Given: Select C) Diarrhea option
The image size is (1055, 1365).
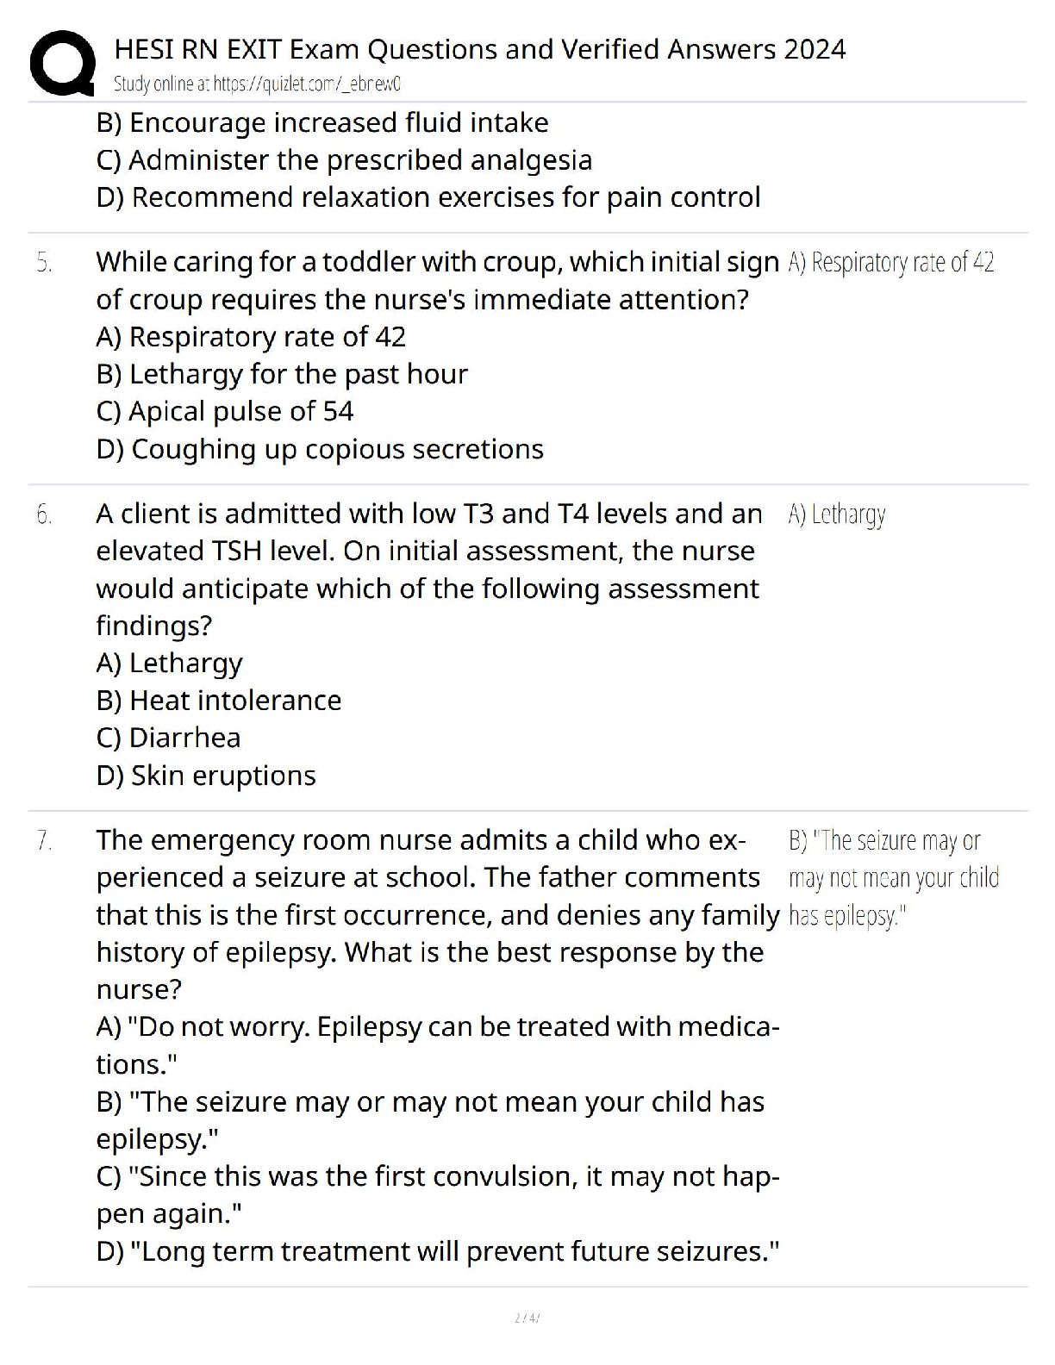Looking at the screenshot, I should [x=169, y=738].
